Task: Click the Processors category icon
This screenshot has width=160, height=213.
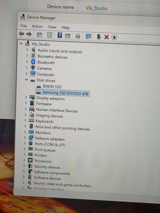Action: click(30, 160)
